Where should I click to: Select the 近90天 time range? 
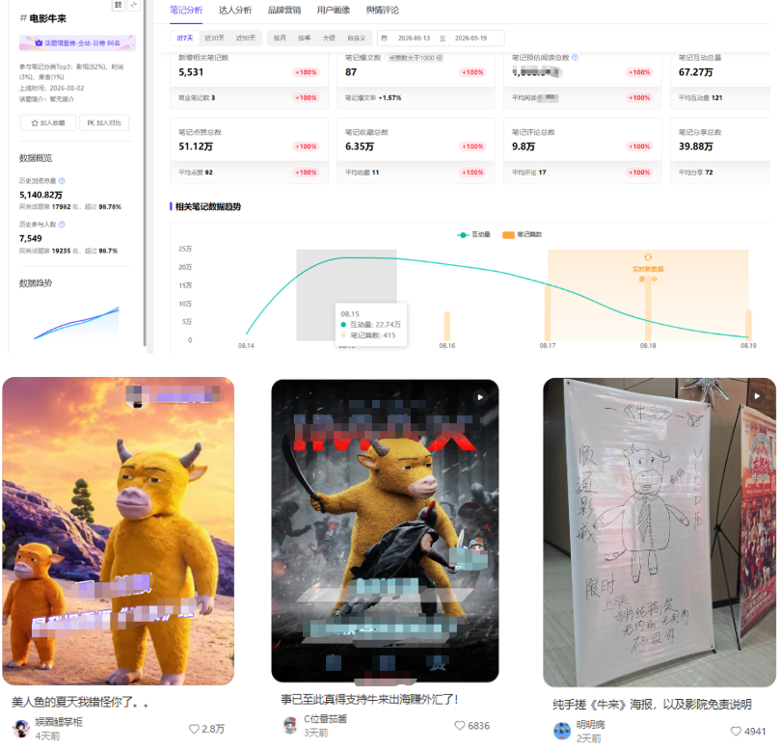[x=246, y=38]
